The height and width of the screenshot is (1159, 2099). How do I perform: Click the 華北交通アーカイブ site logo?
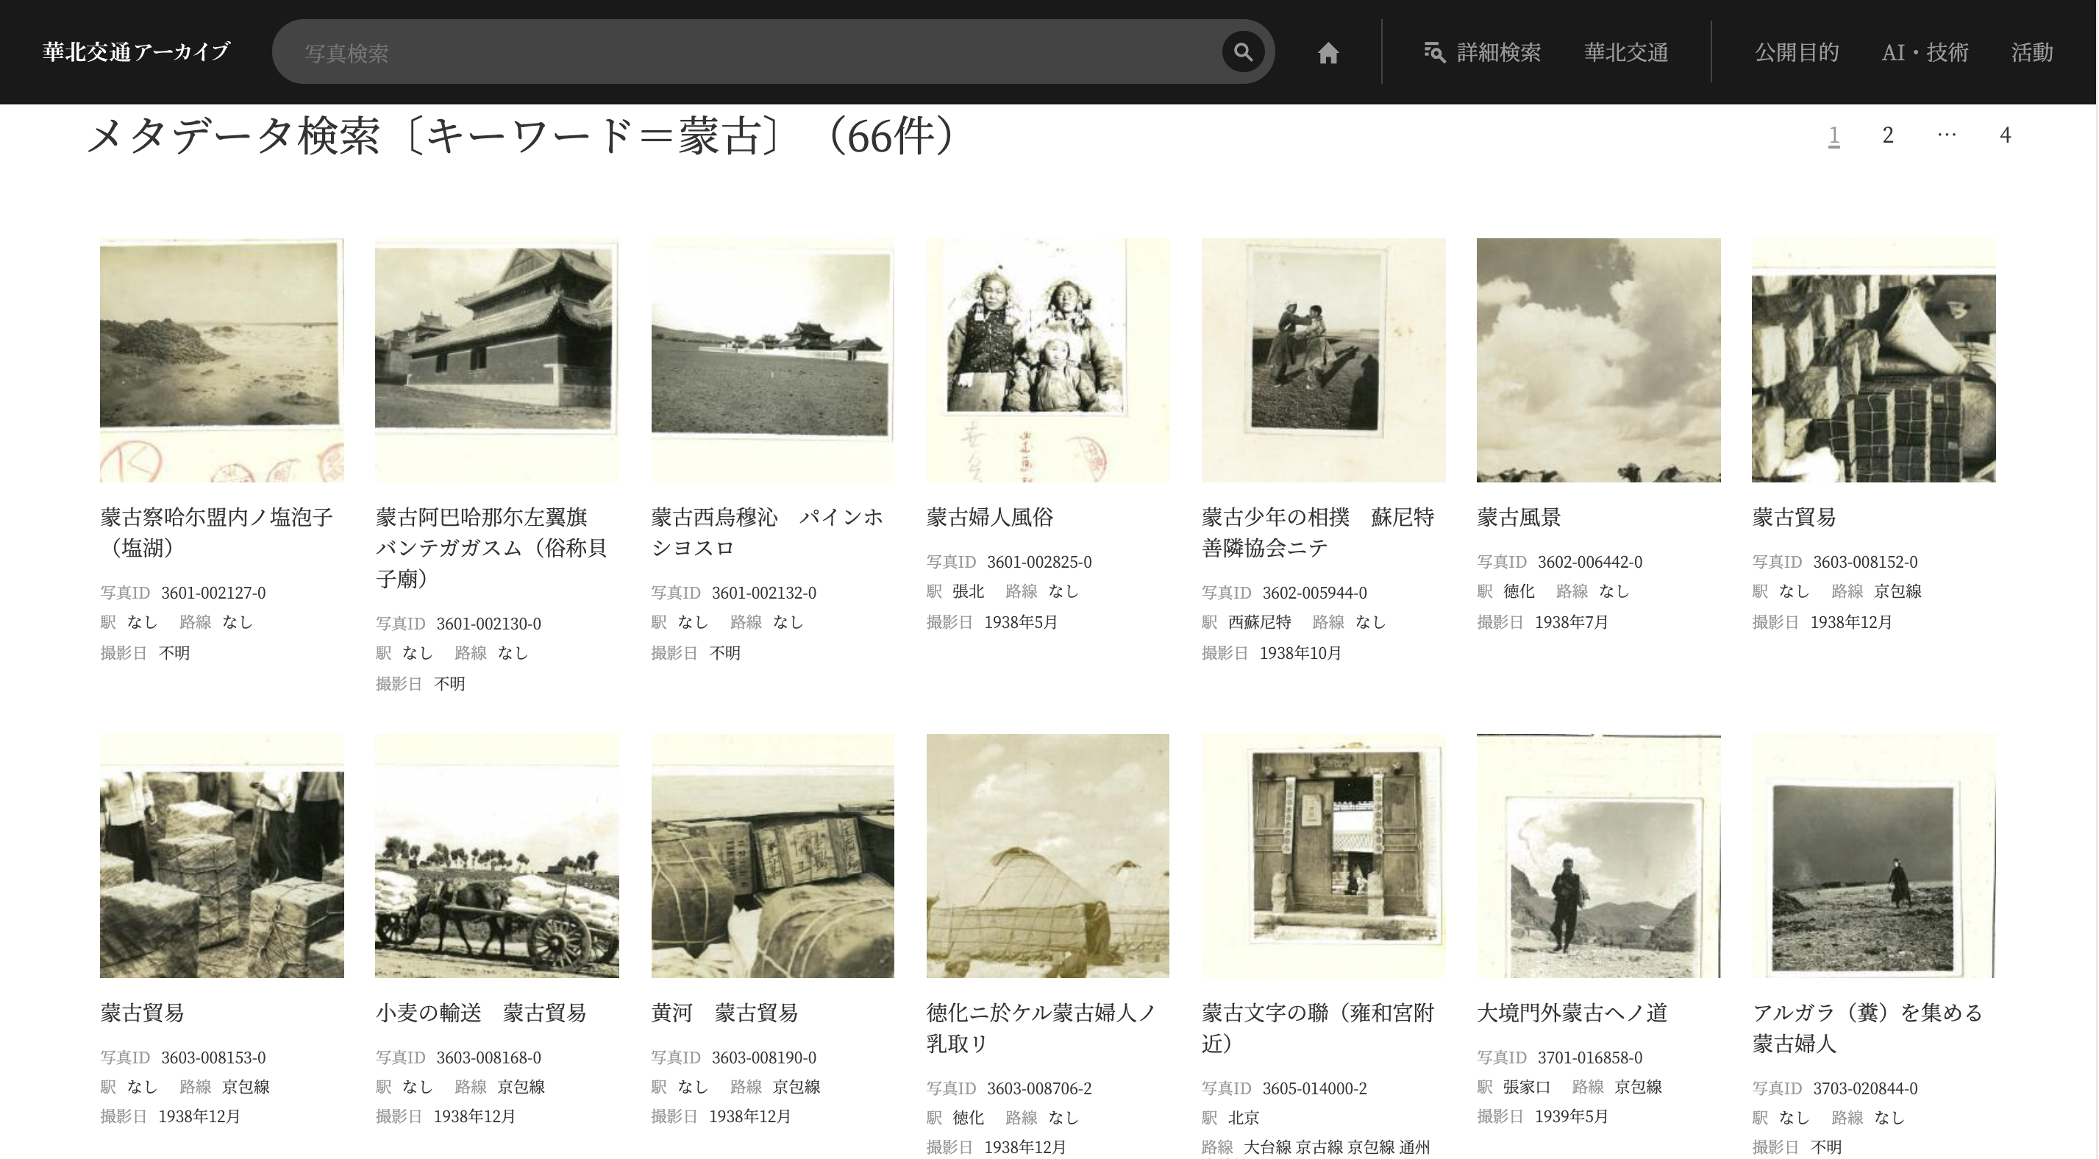pos(136,52)
